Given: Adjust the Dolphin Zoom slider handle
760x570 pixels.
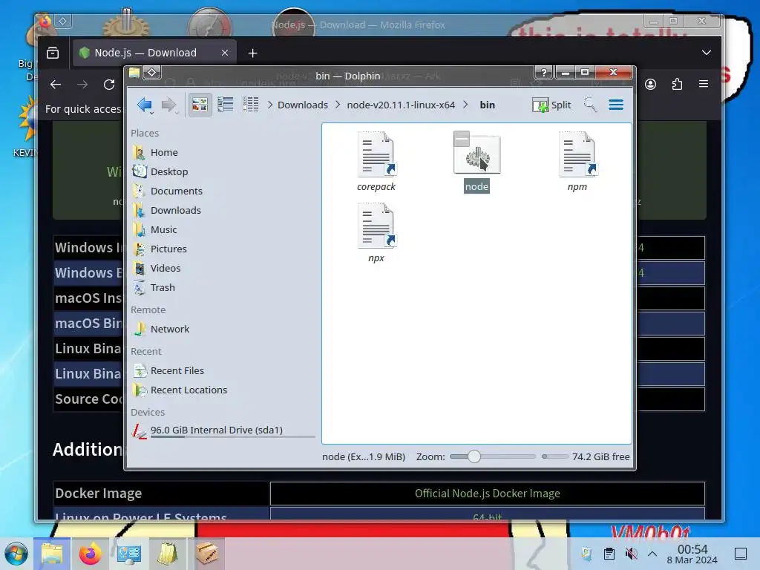Looking at the screenshot, I should coord(474,456).
